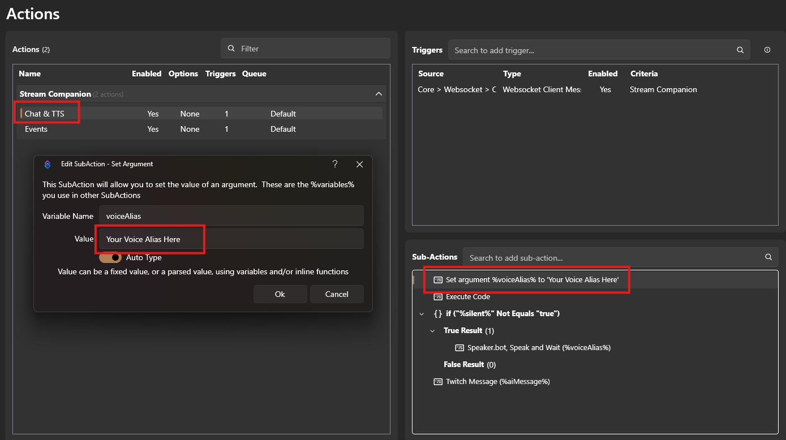Screen dimensions: 786x440
Task: Click the Streamer.bot logo in the dialog title bar
Action: 48,164
